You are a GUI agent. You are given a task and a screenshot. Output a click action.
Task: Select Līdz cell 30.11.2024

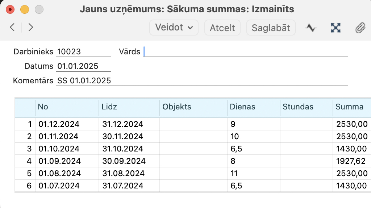pos(129,136)
